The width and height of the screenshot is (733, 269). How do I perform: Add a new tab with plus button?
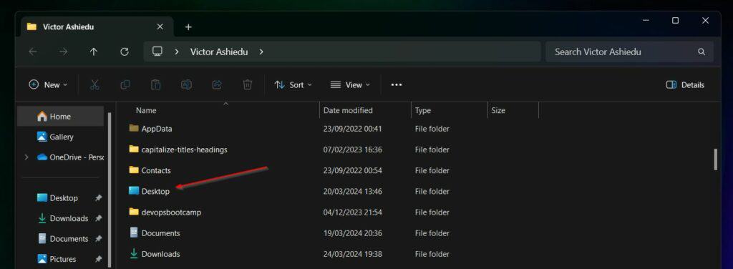pyautogui.click(x=188, y=27)
